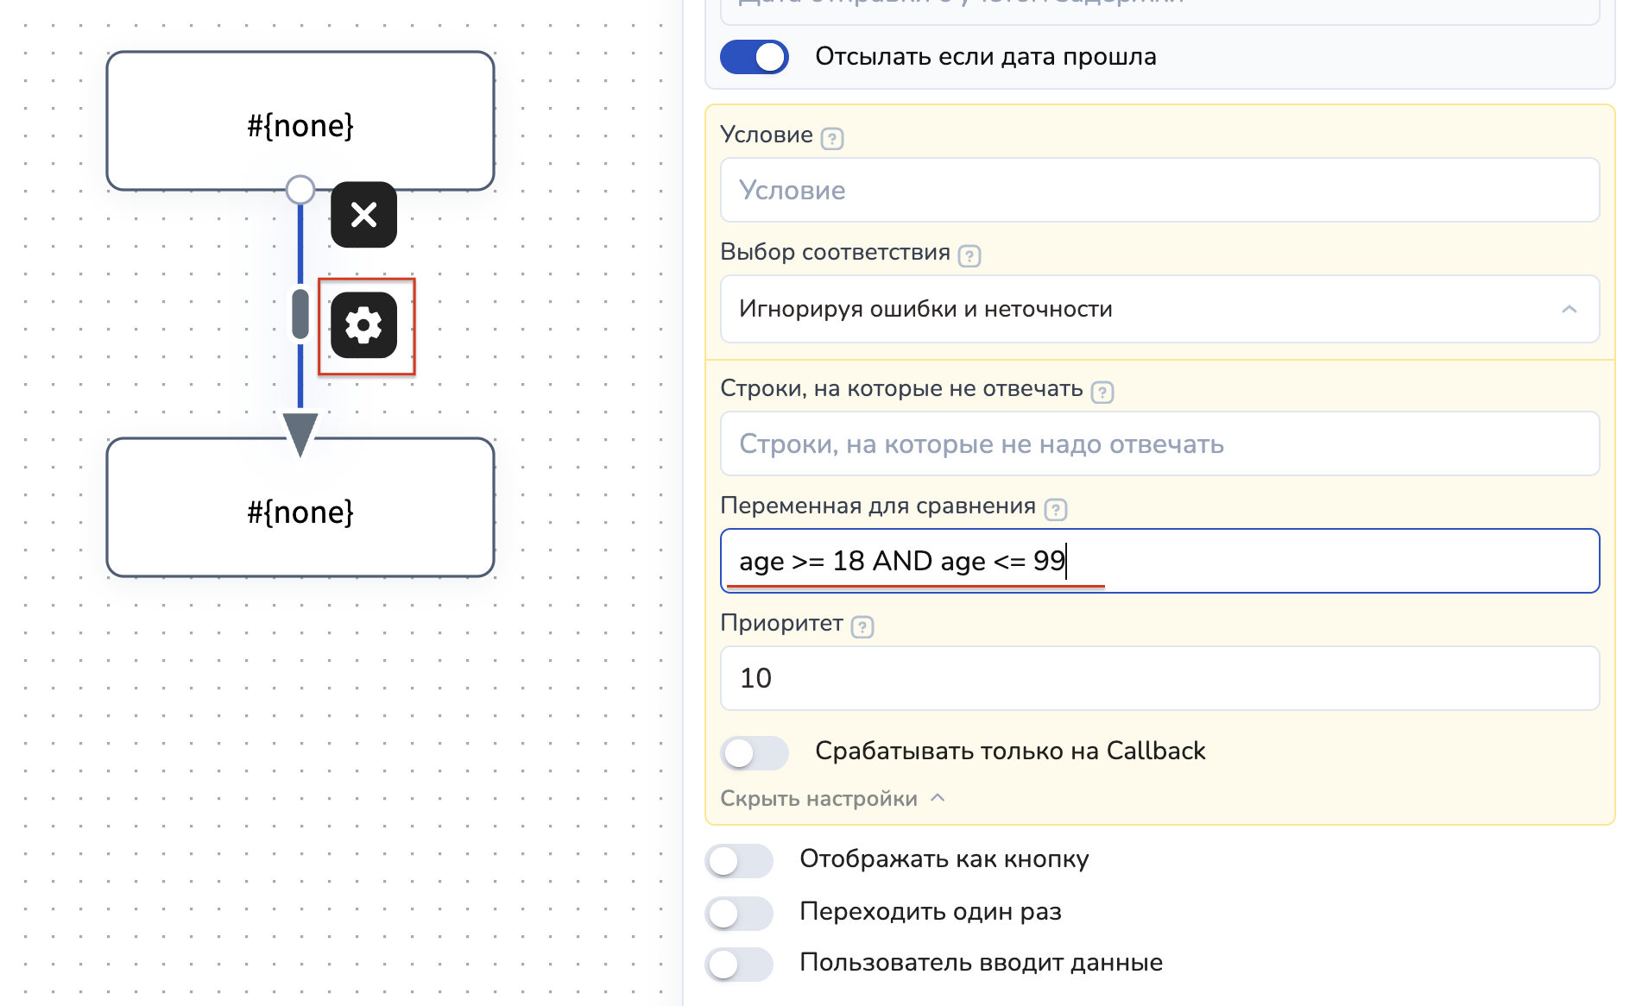Viewport: 1642px width, 1006px height.
Task: Click the Строки, на которые не надо отвечать field
Action: point(1159,443)
